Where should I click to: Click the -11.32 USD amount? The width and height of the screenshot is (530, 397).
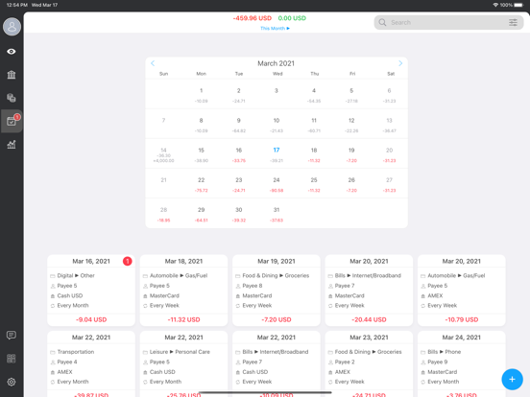(184, 319)
